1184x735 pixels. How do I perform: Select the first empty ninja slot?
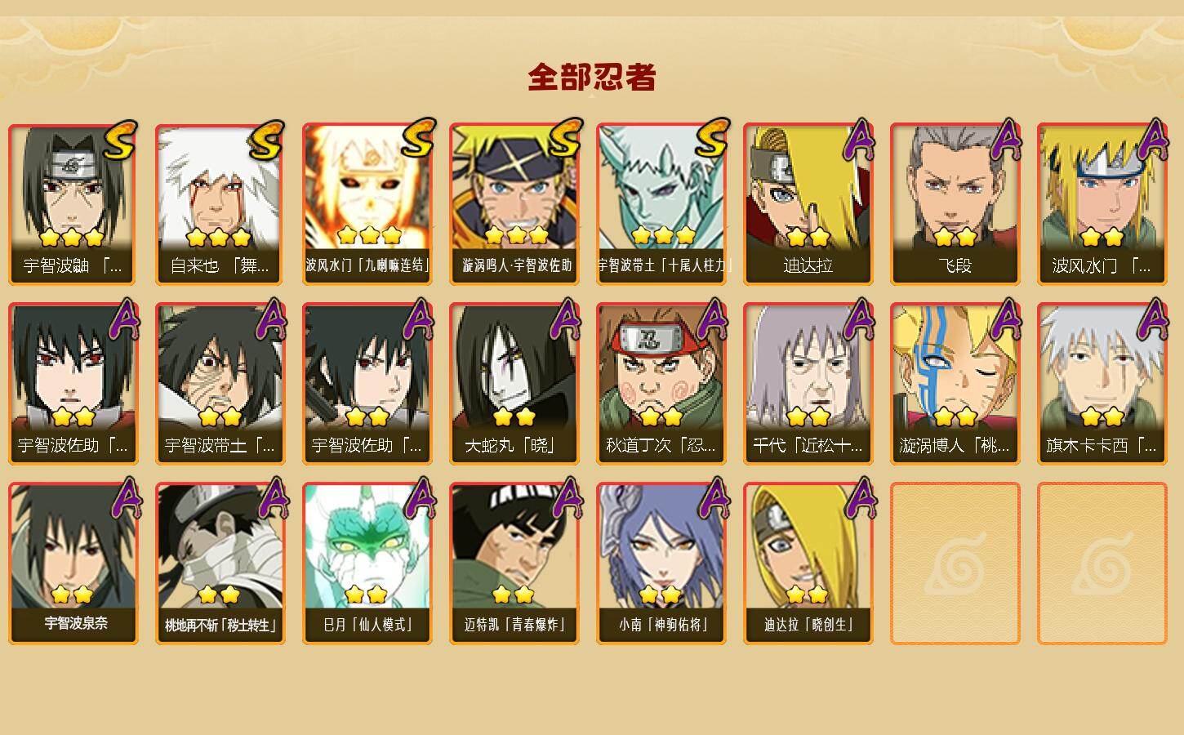955,563
